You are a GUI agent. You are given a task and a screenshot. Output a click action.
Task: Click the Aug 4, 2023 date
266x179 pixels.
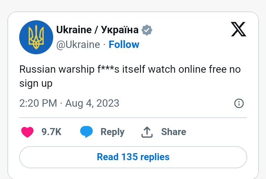tap(92, 103)
